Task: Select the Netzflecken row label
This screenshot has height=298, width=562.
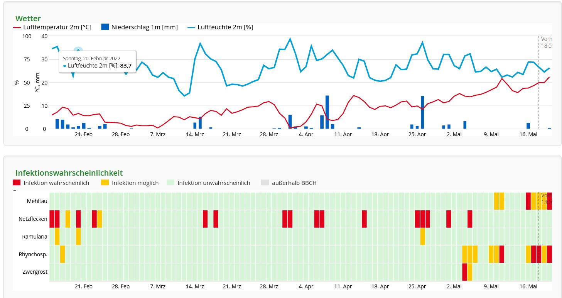Action: (x=33, y=219)
